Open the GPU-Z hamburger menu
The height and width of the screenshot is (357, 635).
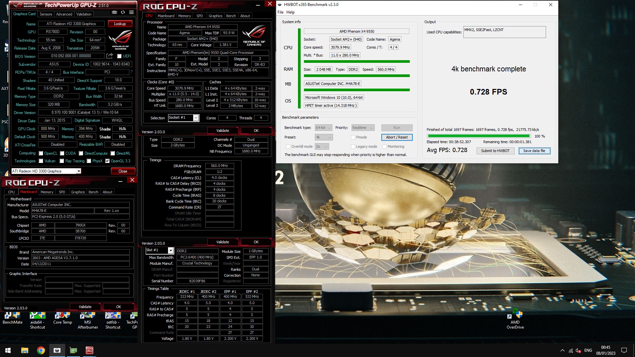[x=131, y=12]
